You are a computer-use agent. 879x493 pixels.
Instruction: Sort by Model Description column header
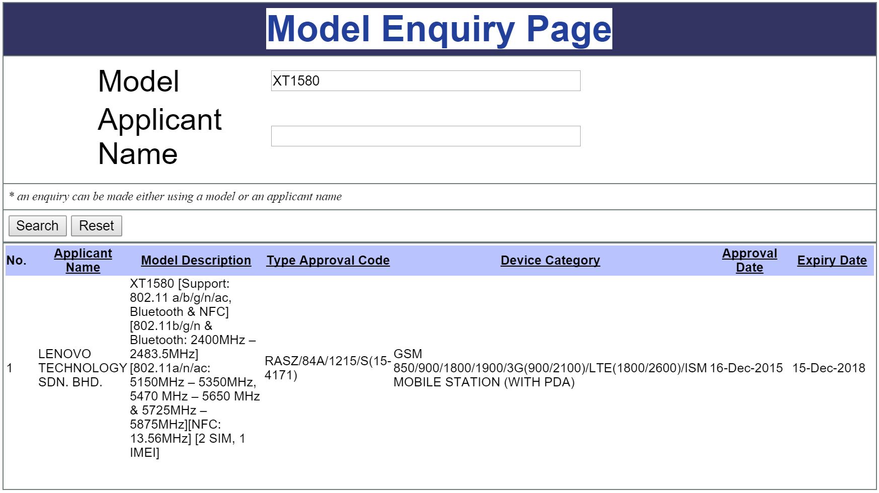[x=196, y=261]
